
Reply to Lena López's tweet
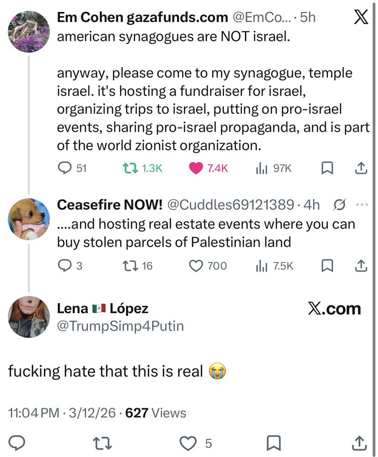[x=17, y=443]
